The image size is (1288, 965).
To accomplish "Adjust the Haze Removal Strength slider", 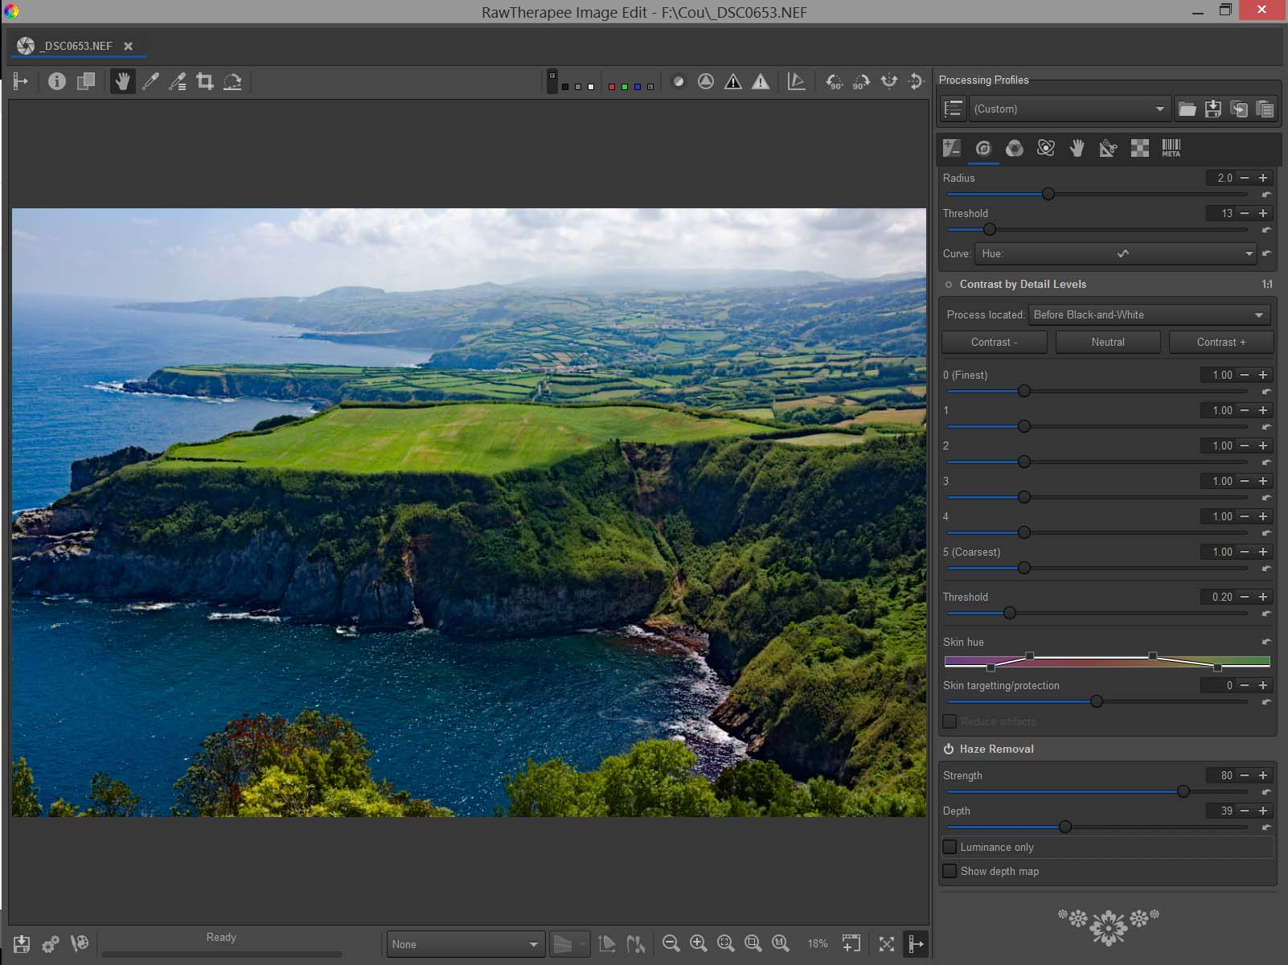I will pyautogui.click(x=1183, y=791).
